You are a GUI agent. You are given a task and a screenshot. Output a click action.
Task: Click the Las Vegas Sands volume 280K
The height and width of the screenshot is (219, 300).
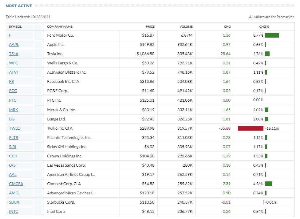point(188,165)
